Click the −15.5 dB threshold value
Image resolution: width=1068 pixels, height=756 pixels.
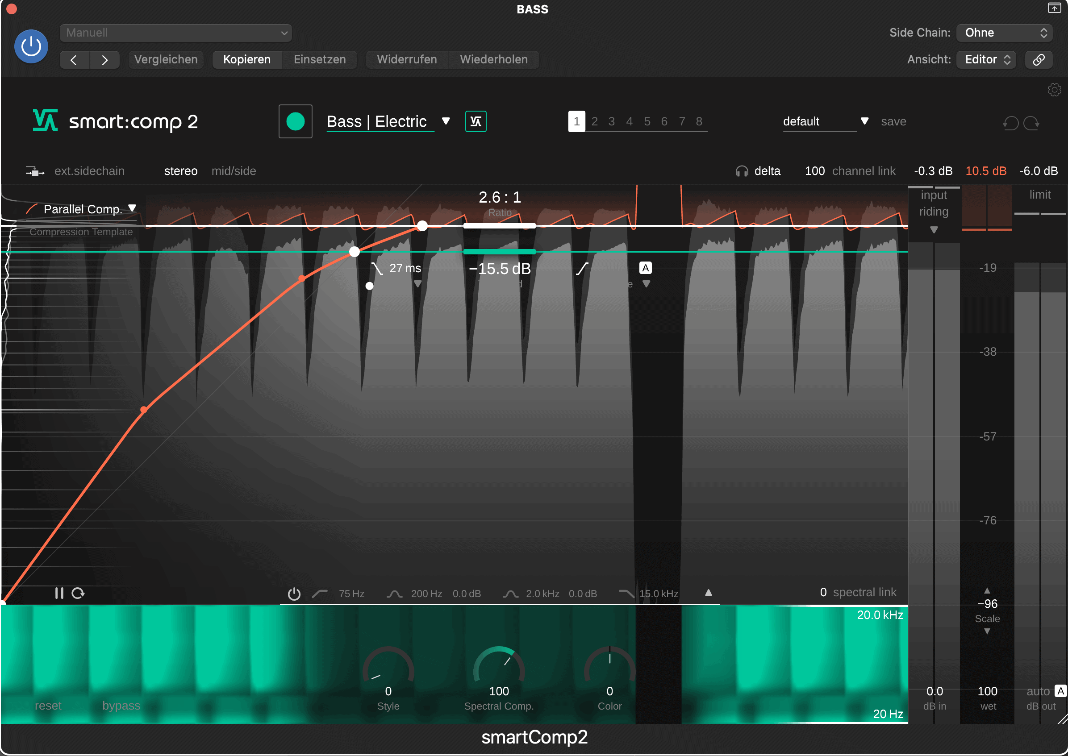point(500,269)
